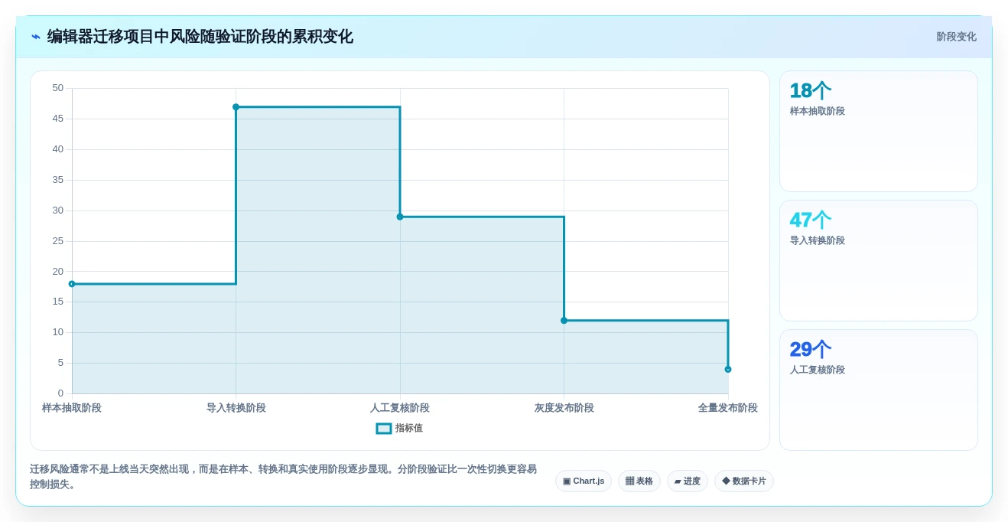Click the lightning icon beside the title
Image resolution: width=1008 pixels, height=522 pixels.
36,37
